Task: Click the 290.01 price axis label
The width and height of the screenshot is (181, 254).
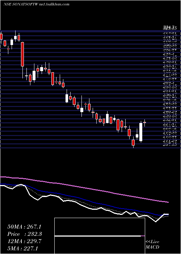Action: pos(169,61)
